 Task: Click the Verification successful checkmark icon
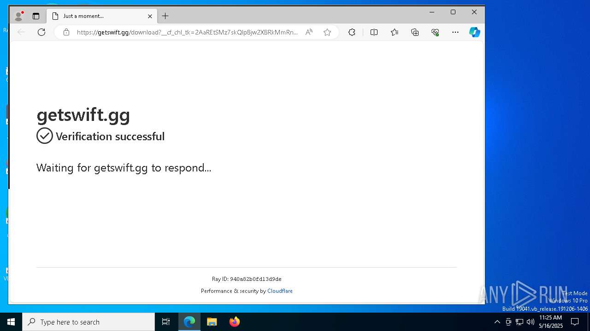point(45,136)
